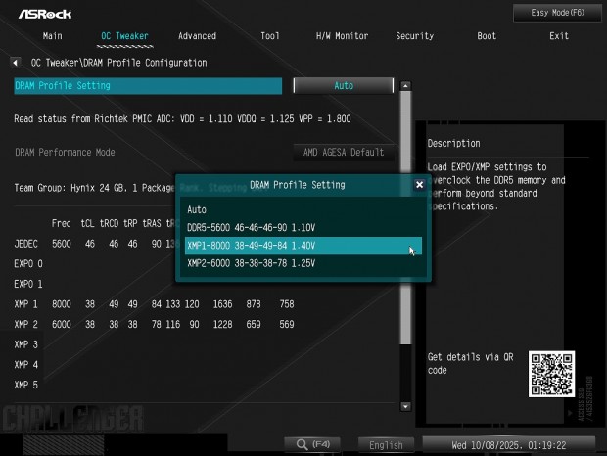The image size is (607, 456).
Task: Select DDR5-5600 46-46-46-90 1.10V profile
Action: [303, 227]
